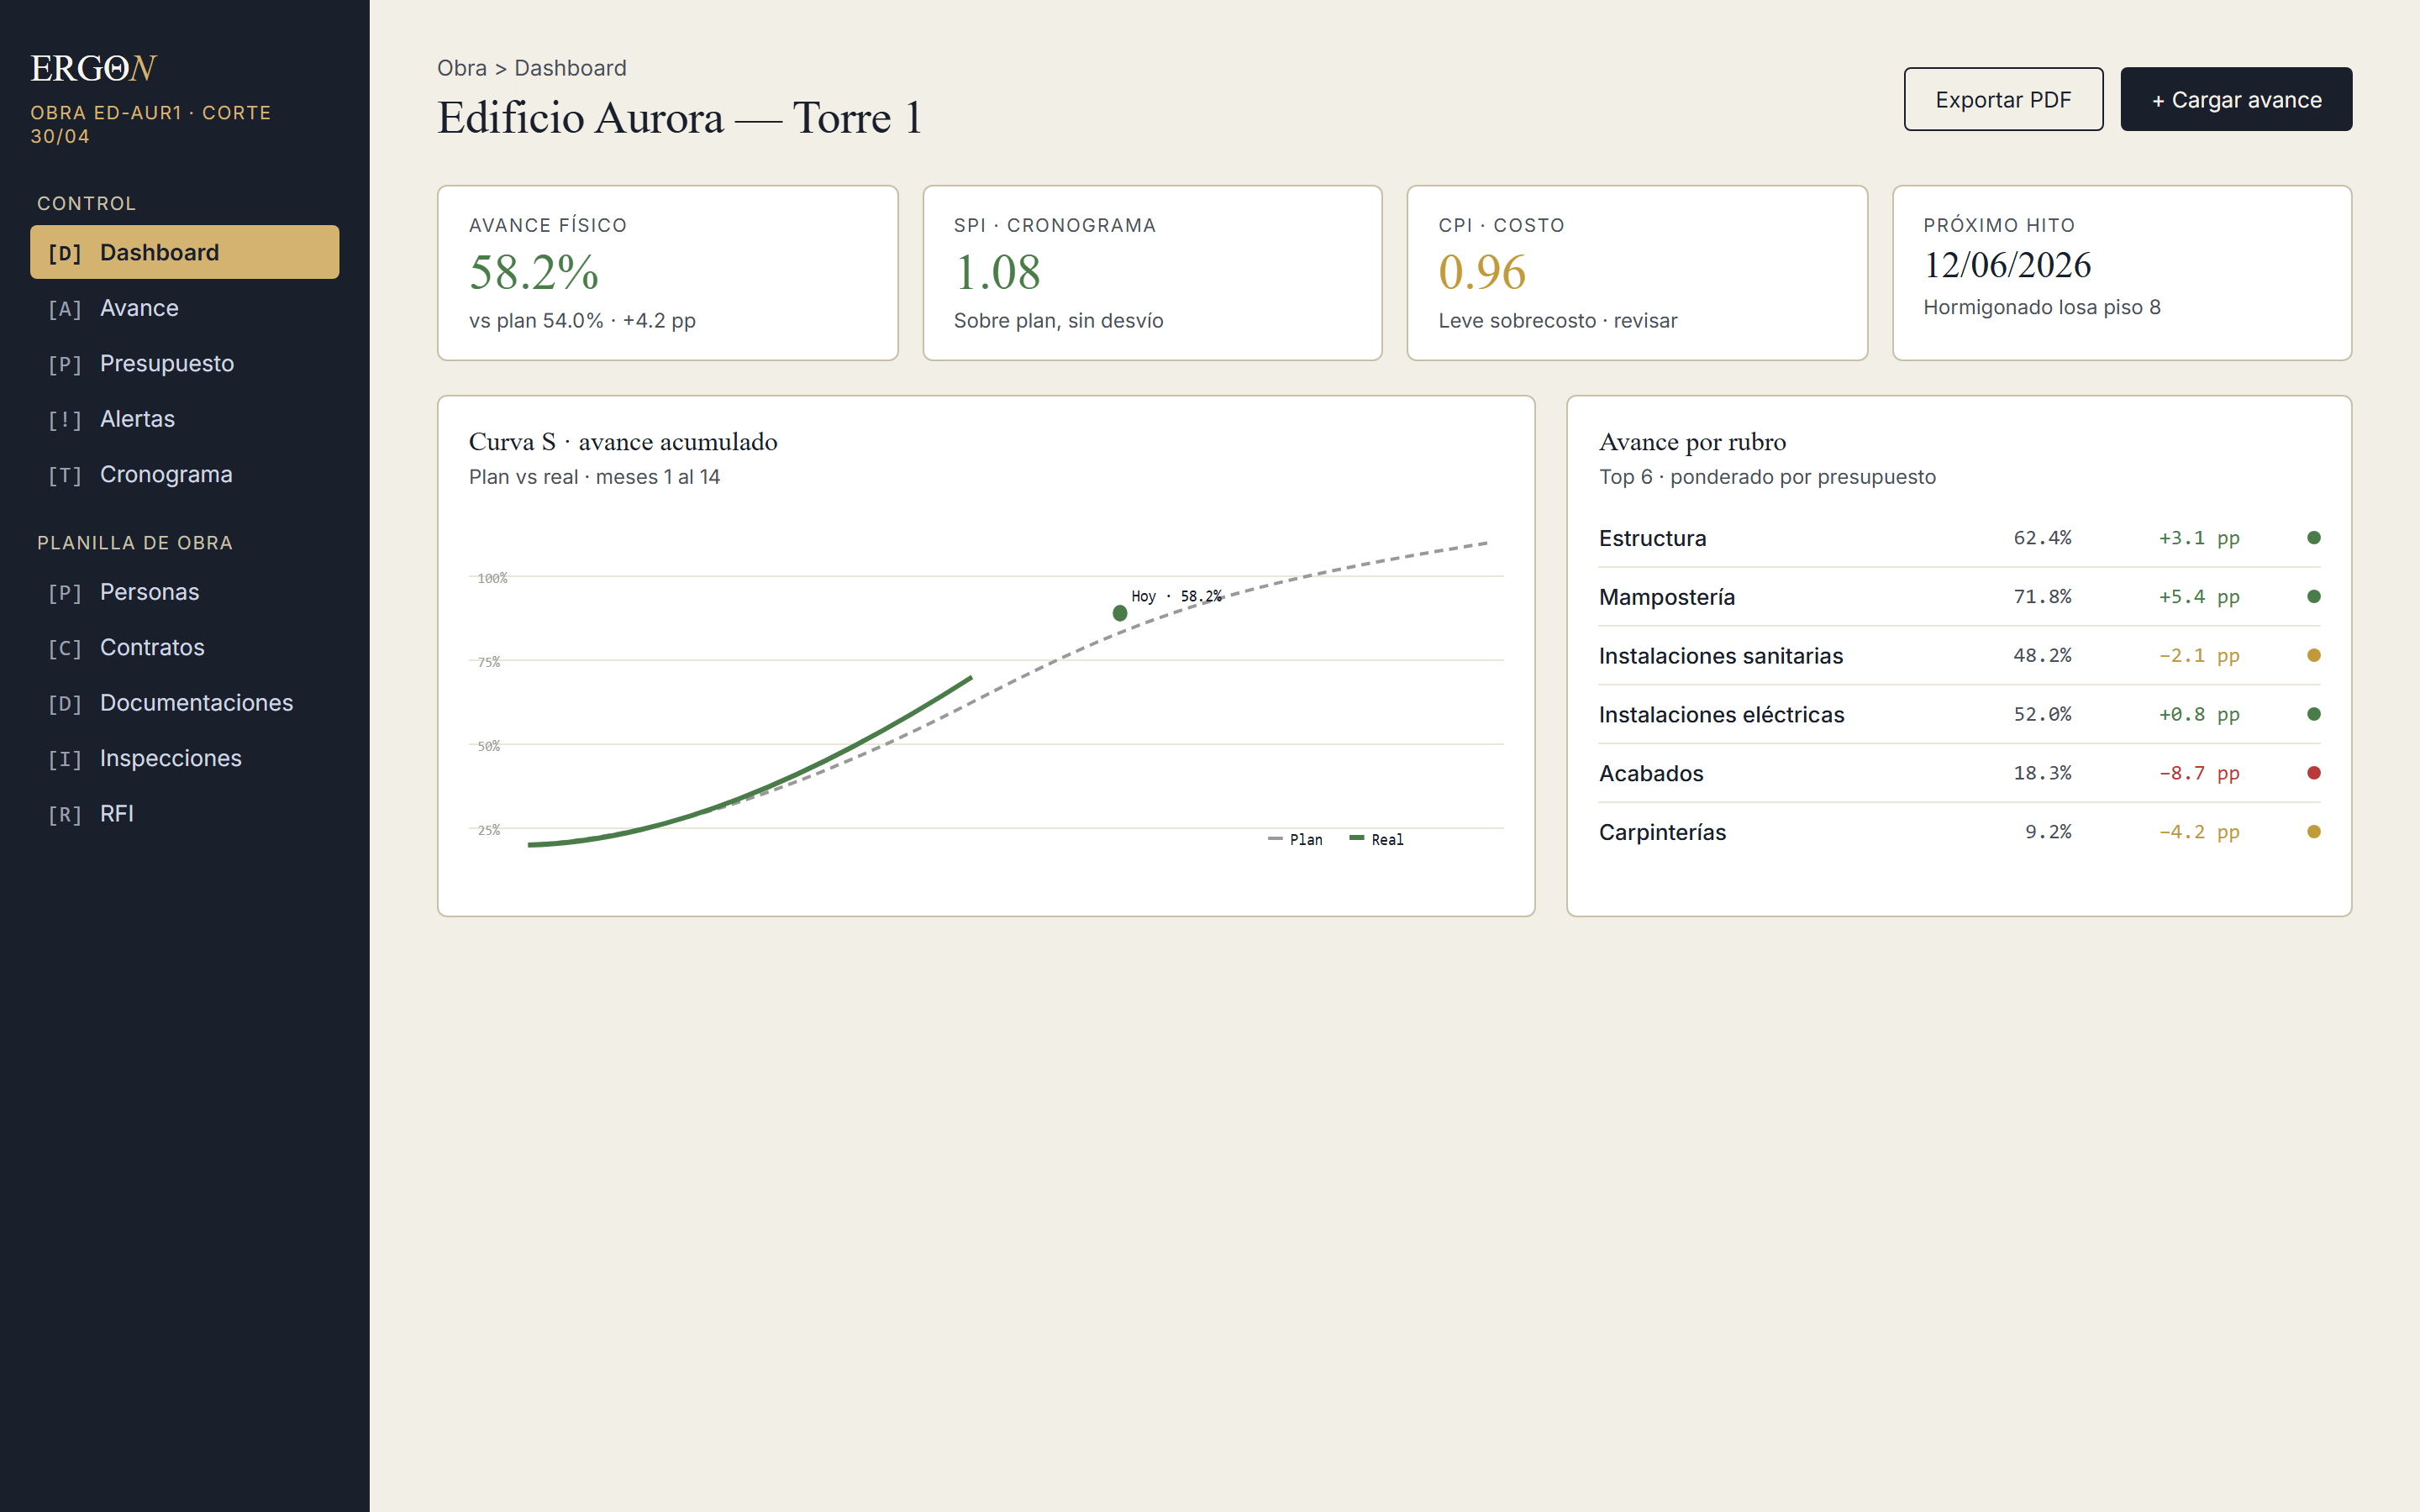Click the [!] alert icon
Image resolution: width=2420 pixels, height=1512 pixels.
pyautogui.click(x=65, y=420)
